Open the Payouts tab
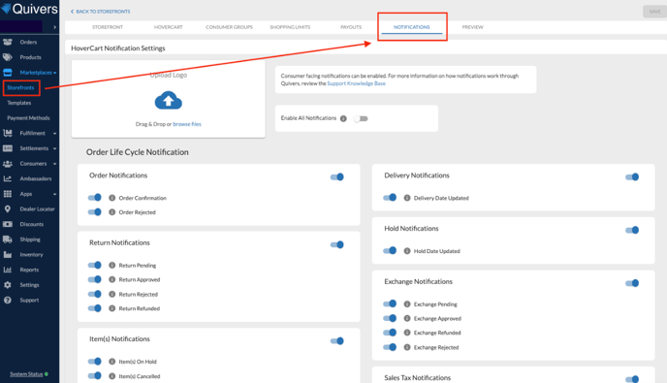Screen dimensions: 667x383 (x=351, y=27)
